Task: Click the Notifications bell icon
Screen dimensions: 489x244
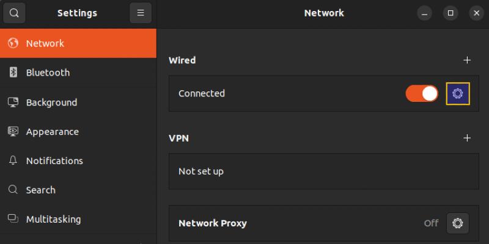Action: tap(13, 160)
